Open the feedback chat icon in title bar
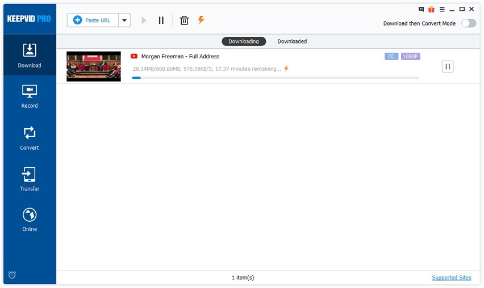Viewport: 484px width, 288px height. pos(421,10)
